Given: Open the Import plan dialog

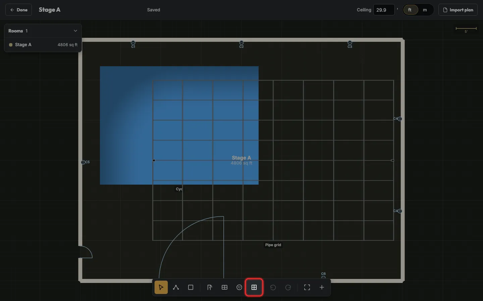Looking at the screenshot, I should click(x=458, y=10).
